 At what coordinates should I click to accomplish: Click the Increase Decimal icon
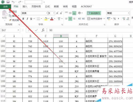124,19
